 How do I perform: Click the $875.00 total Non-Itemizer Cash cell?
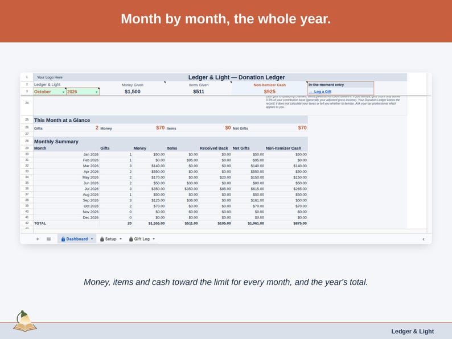(286, 223)
